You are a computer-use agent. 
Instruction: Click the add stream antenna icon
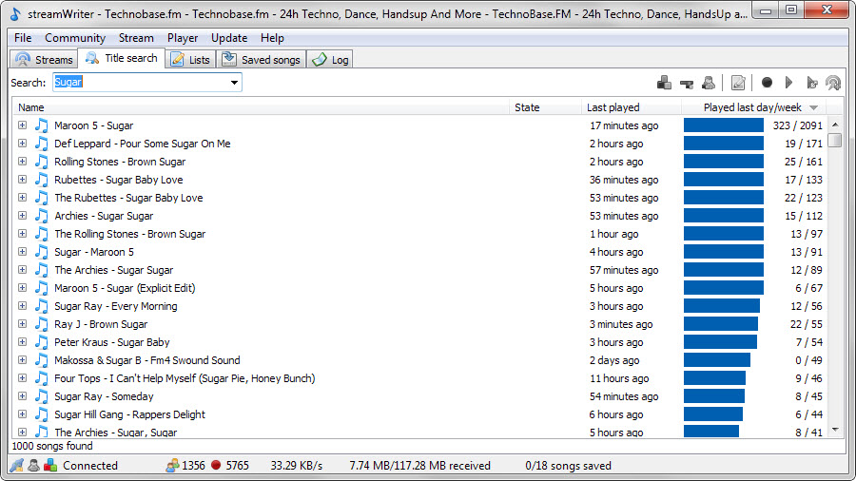click(833, 83)
